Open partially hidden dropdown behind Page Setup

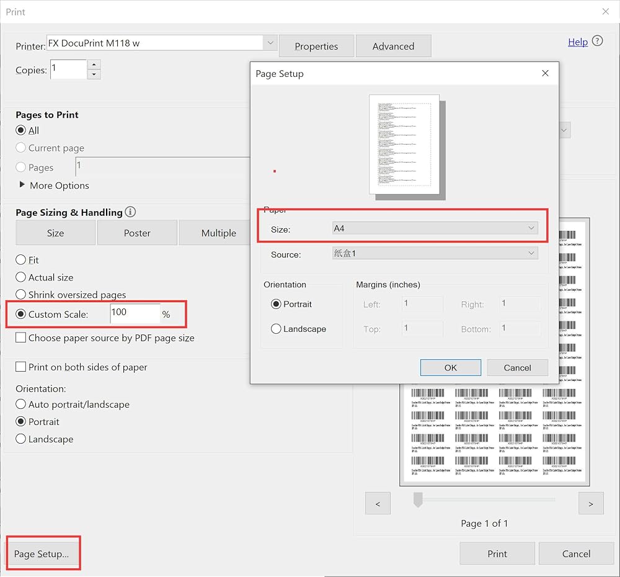[565, 130]
